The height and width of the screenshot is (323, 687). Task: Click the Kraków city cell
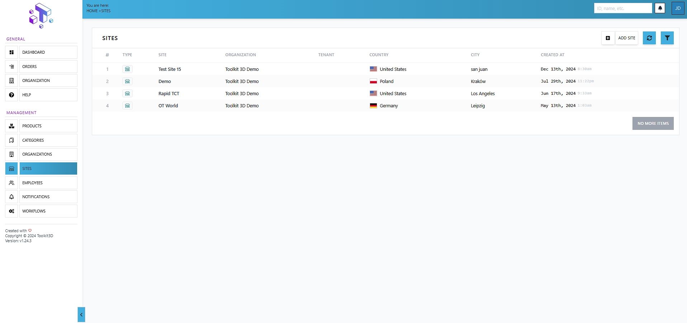tap(478, 81)
